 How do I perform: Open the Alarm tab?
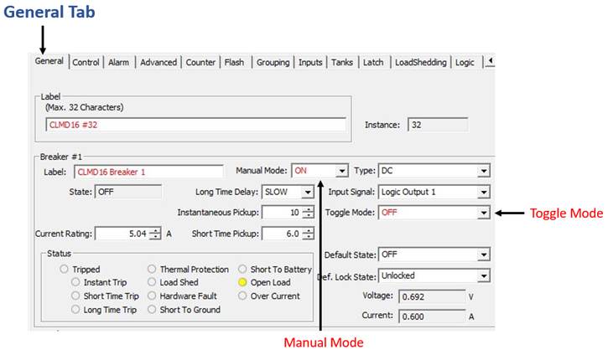click(119, 62)
